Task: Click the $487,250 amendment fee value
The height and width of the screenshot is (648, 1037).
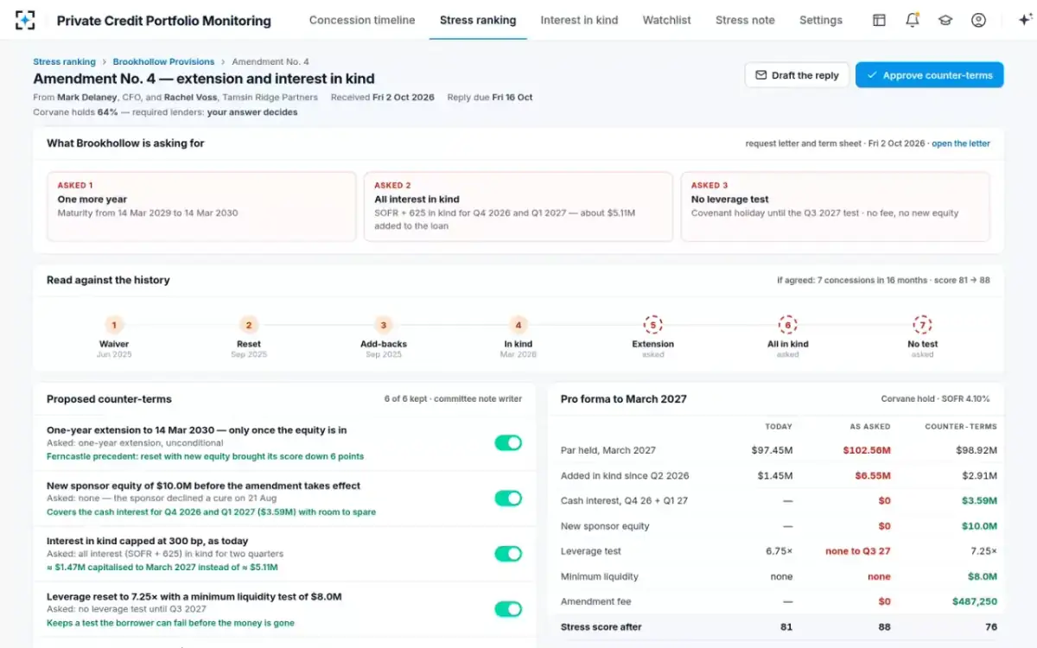Action: click(975, 601)
